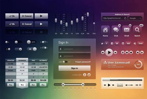Open the Chat icon with badge
The width and height of the screenshot is (147, 99).
[x=116, y=30]
